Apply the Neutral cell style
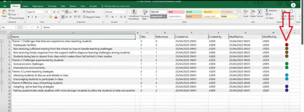This screenshot has height=112, width=304. coord(211,12)
